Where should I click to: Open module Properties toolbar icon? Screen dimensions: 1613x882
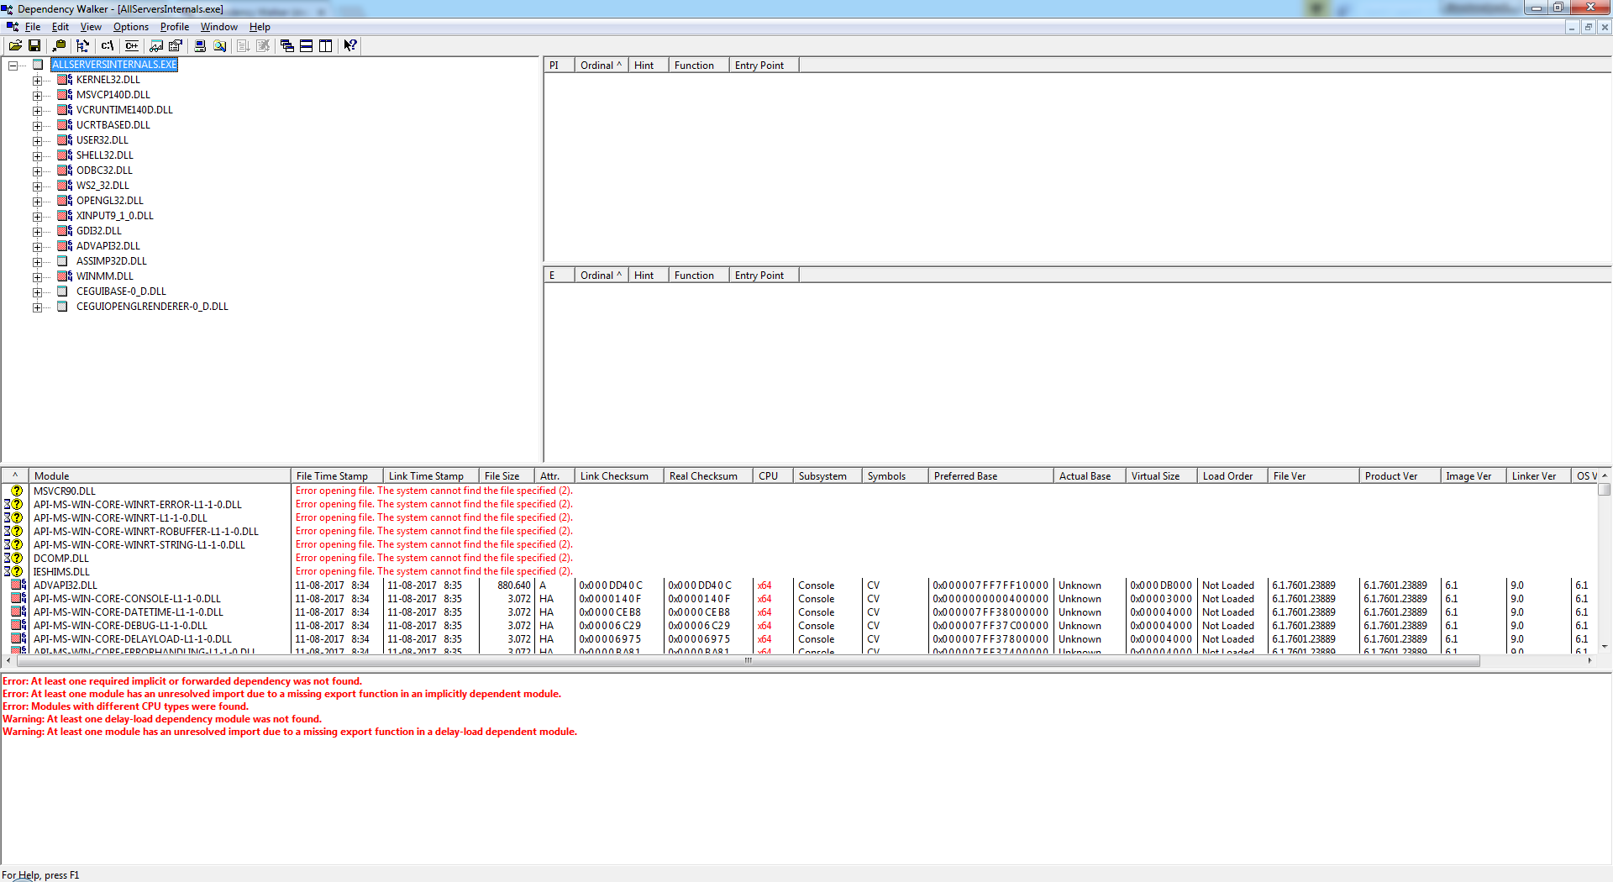pos(176,46)
